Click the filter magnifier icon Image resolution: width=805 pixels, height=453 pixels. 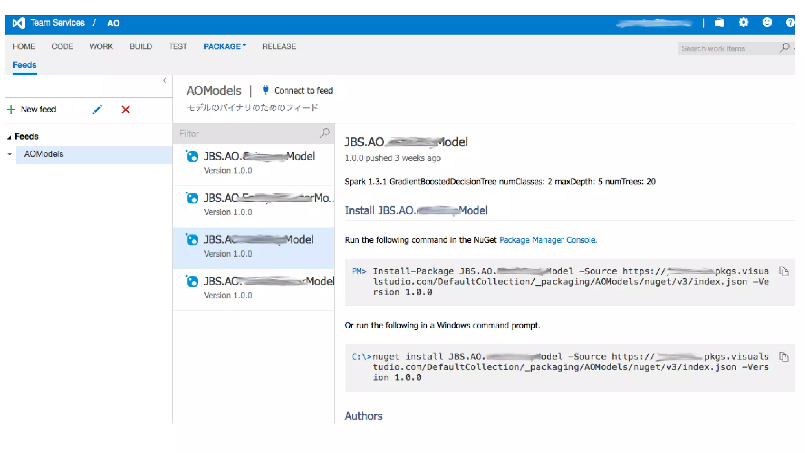click(325, 133)
